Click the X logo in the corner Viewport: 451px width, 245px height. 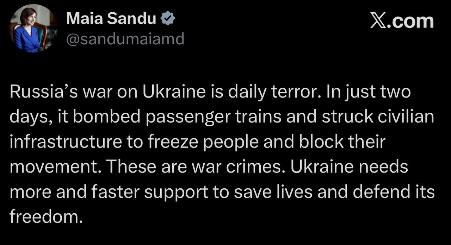378,21
